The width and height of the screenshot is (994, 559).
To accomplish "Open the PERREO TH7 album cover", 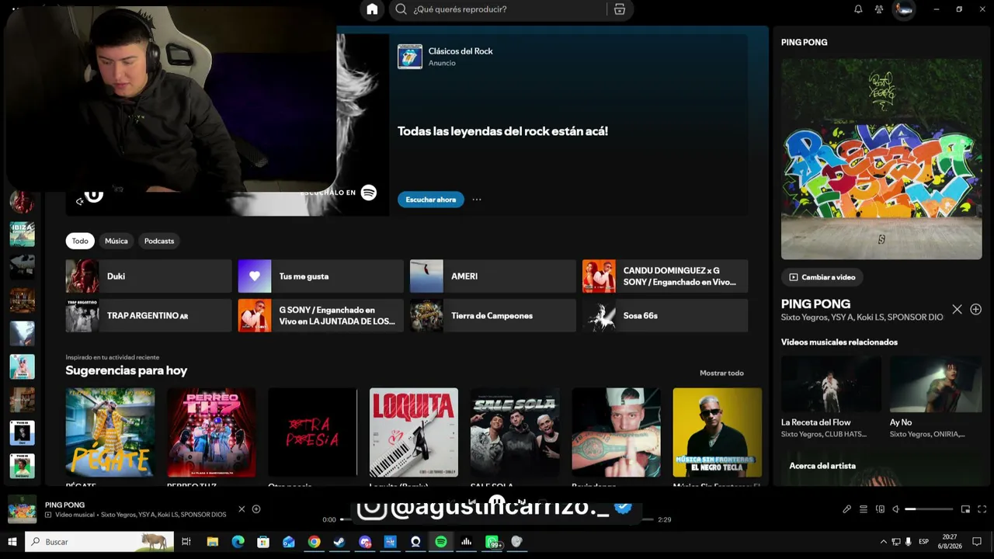I will point(211,432).
